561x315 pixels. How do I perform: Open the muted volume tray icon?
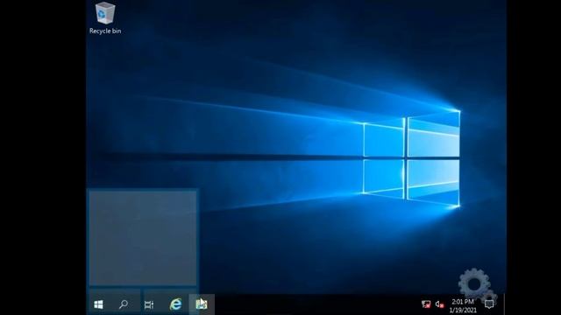[x=439, y=304]
